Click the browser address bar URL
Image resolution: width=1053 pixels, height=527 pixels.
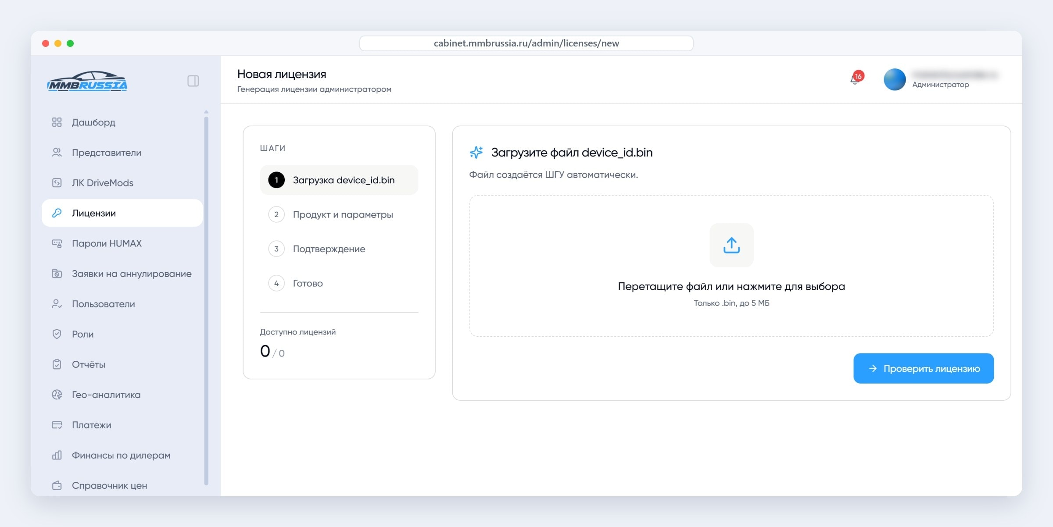point(526,43)
